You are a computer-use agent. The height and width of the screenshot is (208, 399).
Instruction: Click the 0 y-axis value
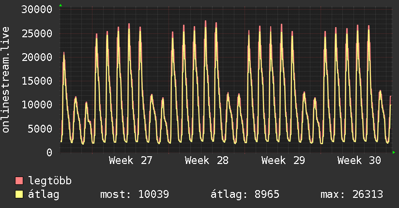49,152
